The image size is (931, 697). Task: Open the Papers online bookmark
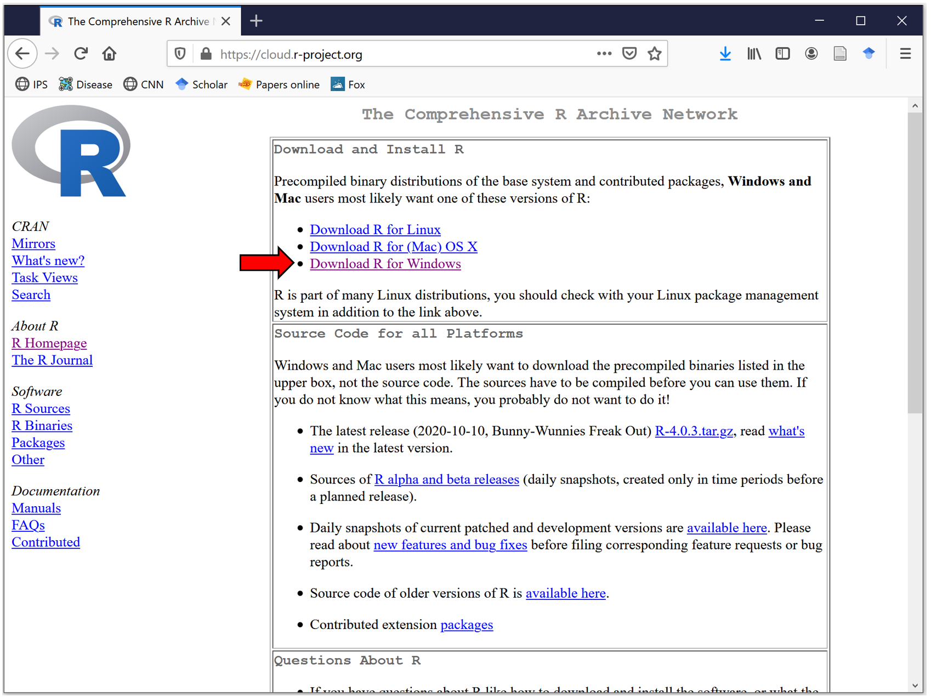[x=279, y=84]
